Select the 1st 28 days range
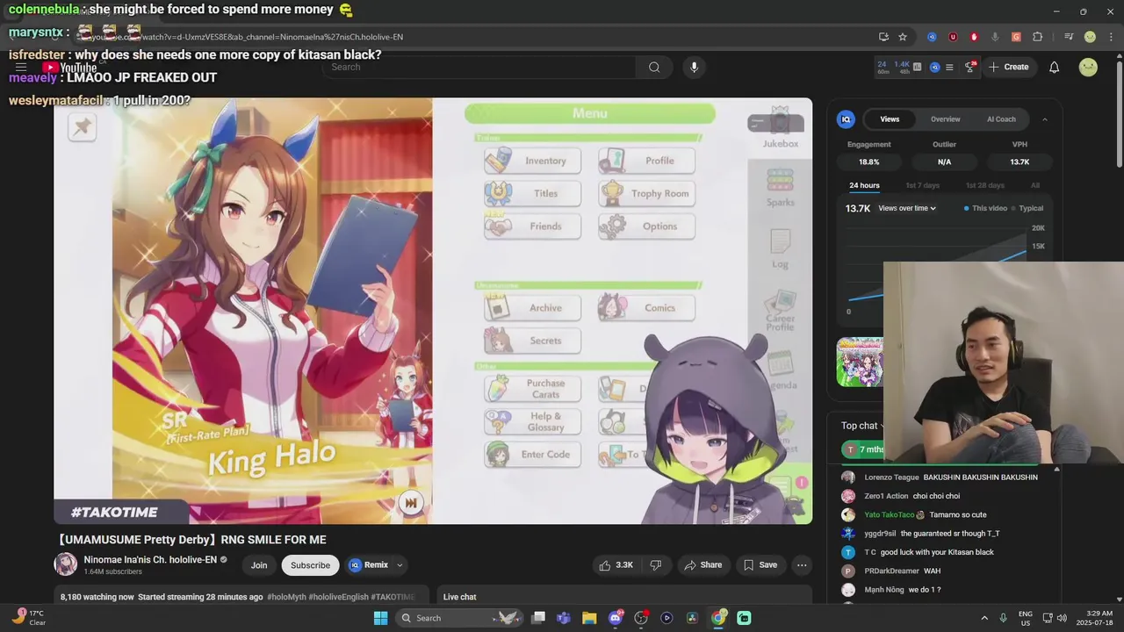1124x632 pixels. coord(984,185)
